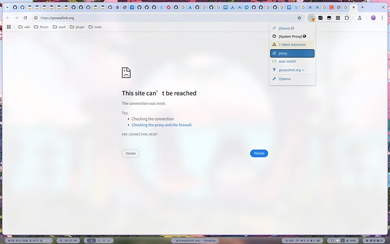
Task: Close the current active tab
Action: point(353,7)
